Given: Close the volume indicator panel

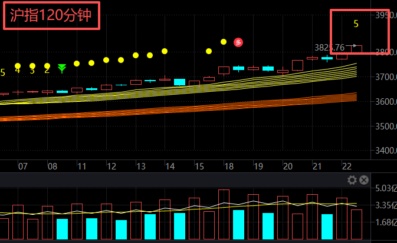Looking at the screenshot, I should [x=364, y=181].
